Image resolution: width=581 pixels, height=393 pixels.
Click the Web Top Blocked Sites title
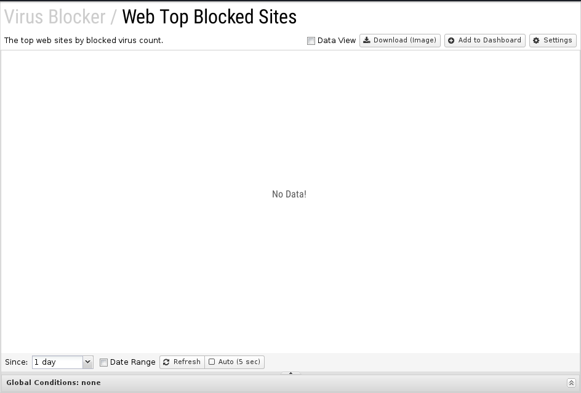209,17
